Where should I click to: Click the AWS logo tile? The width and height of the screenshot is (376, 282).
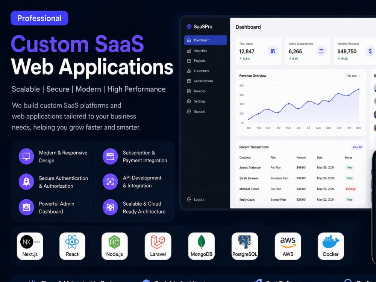click(288, 246)
